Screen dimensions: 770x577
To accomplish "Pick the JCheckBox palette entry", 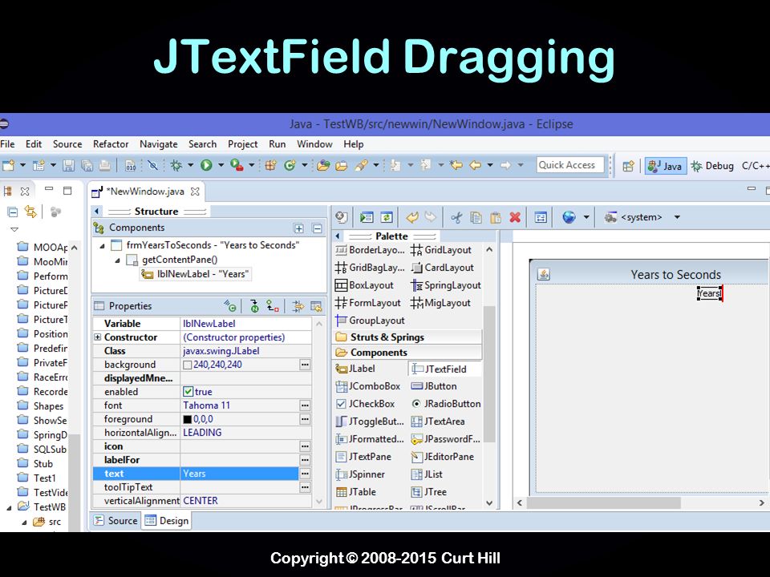I will 366,404.
